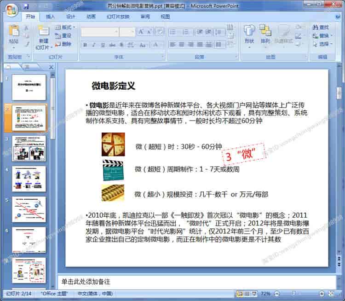345x301 pixels.
Task: Toggle Align Text Left
Action: click(x=172, y=45)
